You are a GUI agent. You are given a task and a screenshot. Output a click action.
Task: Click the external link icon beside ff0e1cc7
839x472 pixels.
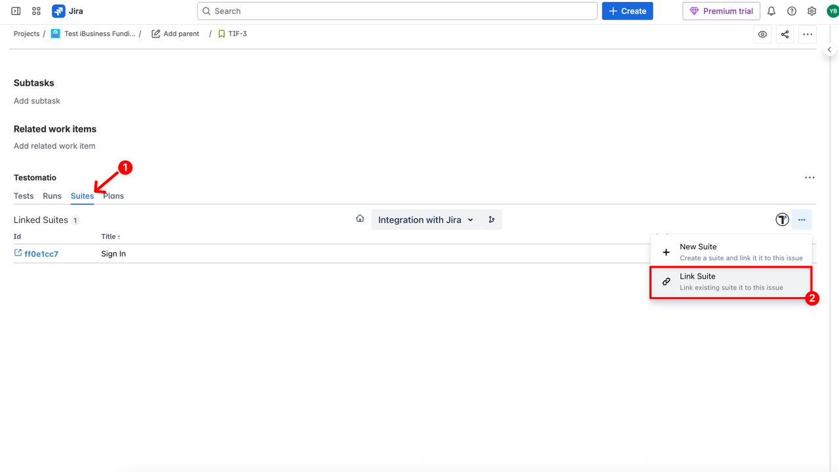point(18,253)
